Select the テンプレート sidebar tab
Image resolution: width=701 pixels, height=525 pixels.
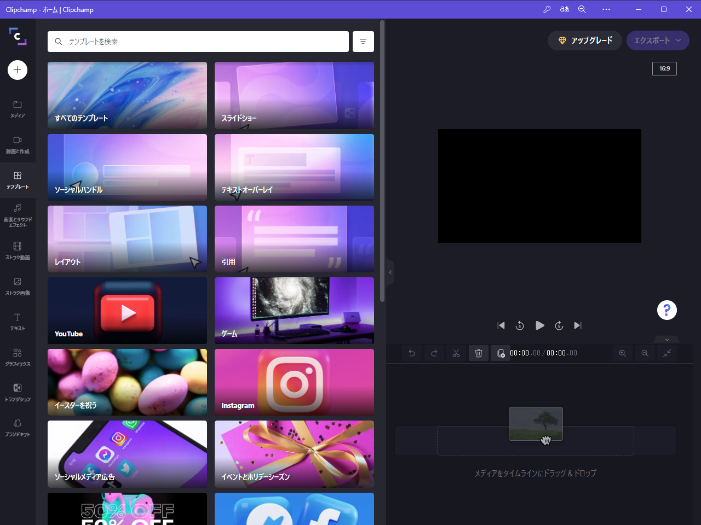click(x=18, y=180)
